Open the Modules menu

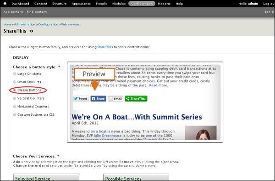(x=119, y=4)
